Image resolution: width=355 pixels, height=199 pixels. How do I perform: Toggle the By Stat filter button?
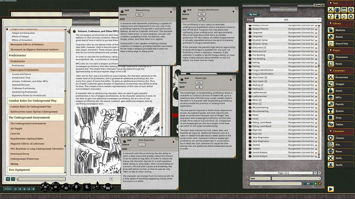253,14
